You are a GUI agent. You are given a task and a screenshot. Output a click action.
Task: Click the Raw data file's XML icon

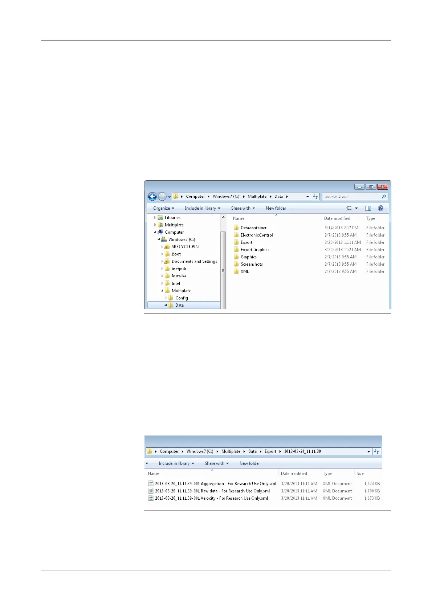click(x=151, y=491)
